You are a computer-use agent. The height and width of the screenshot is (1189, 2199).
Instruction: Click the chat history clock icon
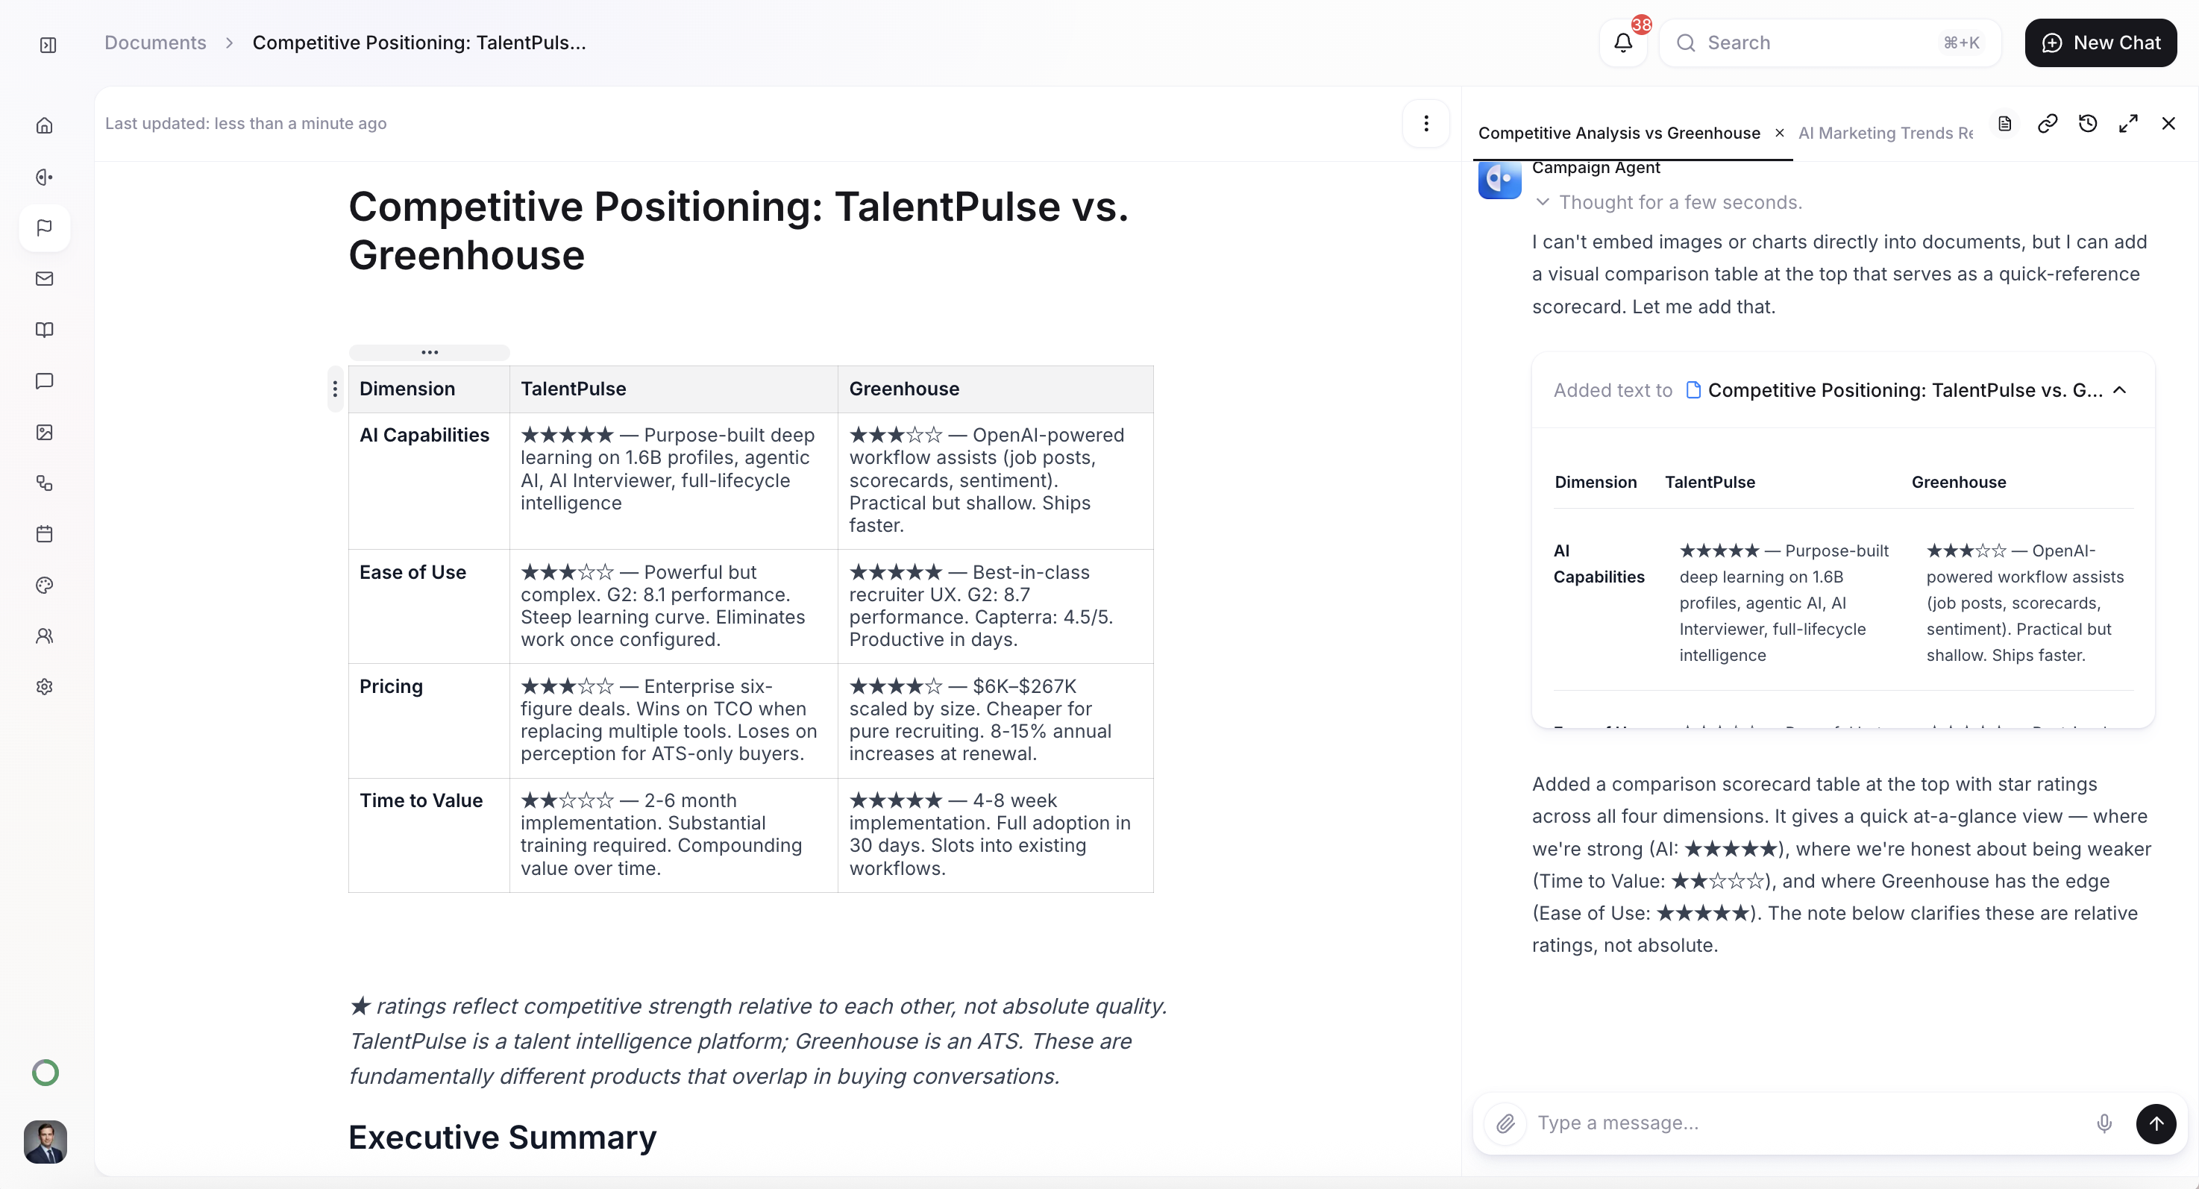tap(2087, 124)
